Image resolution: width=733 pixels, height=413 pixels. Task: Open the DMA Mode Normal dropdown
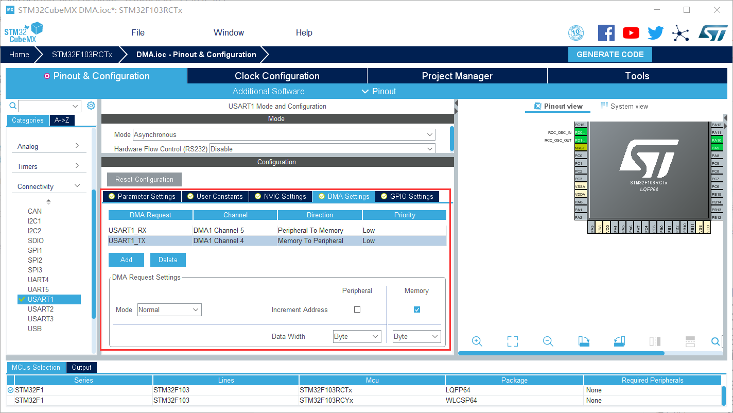(x=169, y=309)
